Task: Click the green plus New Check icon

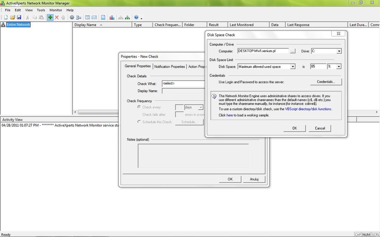Action: click(50, 17)
